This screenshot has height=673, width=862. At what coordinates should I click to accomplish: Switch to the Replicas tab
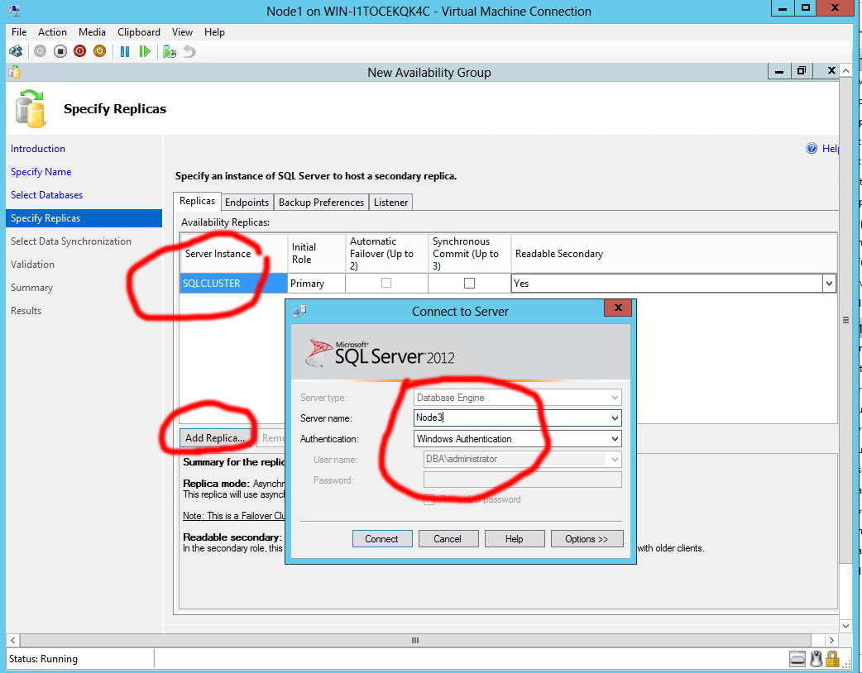198,201
